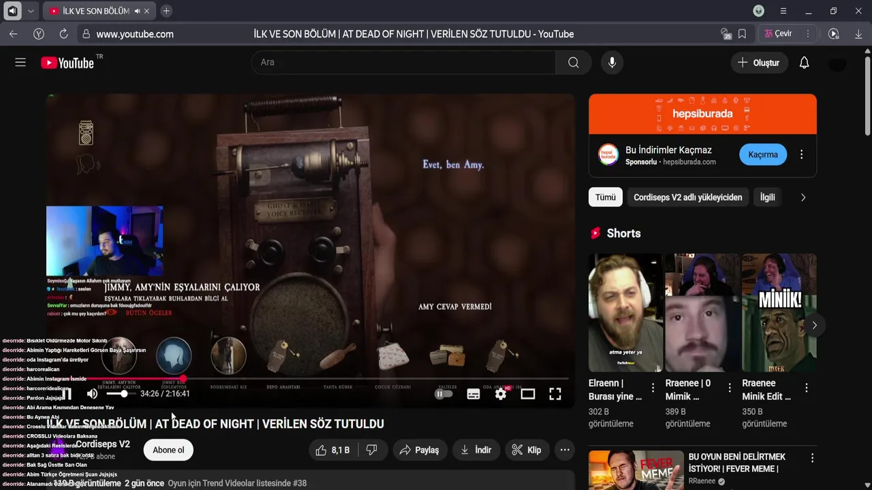Click the hepsiburada orange banner ad
The width and height of the screenshot is (872, 490).
tap(702, 114)
